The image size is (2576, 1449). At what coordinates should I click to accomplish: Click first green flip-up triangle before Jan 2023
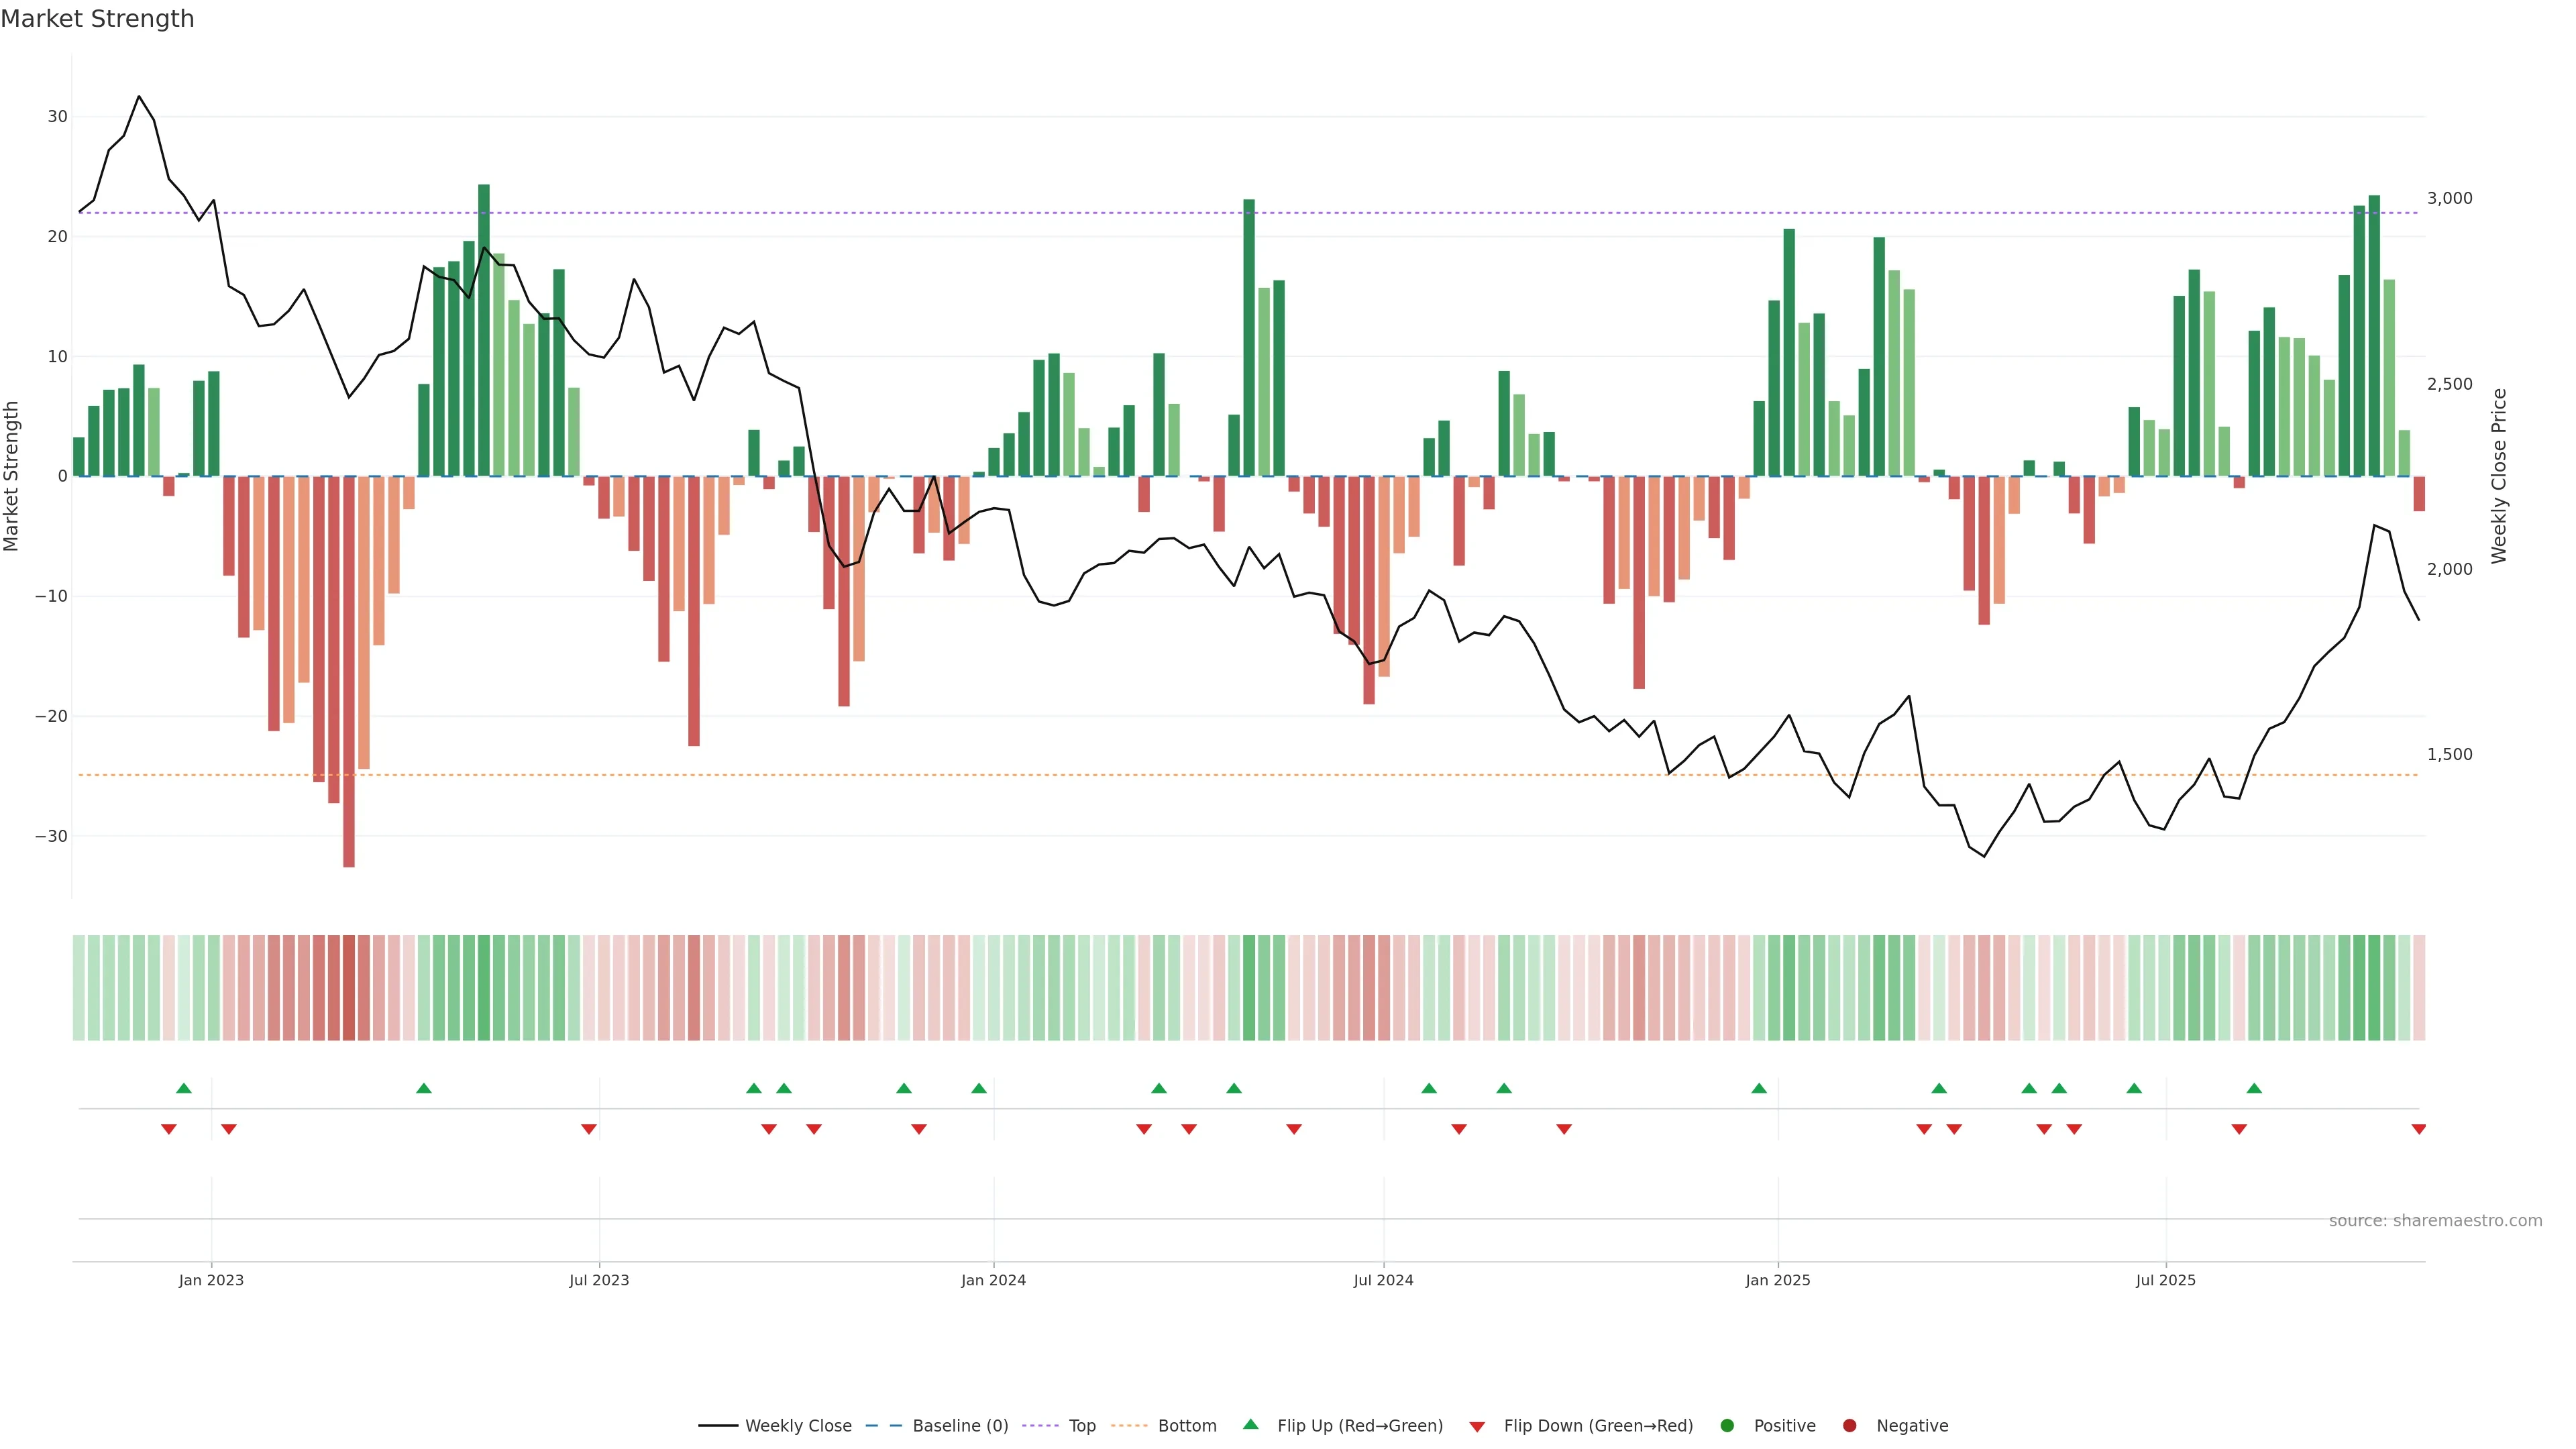[x=184, y=1088]
